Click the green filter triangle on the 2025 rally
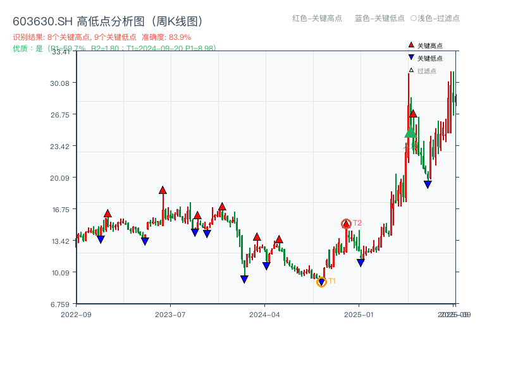This screenshot has height=379, width=506. pos(409,133)
